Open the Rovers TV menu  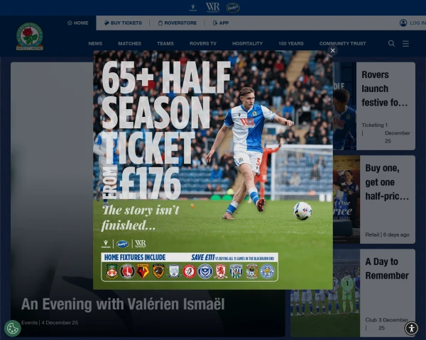203,43
